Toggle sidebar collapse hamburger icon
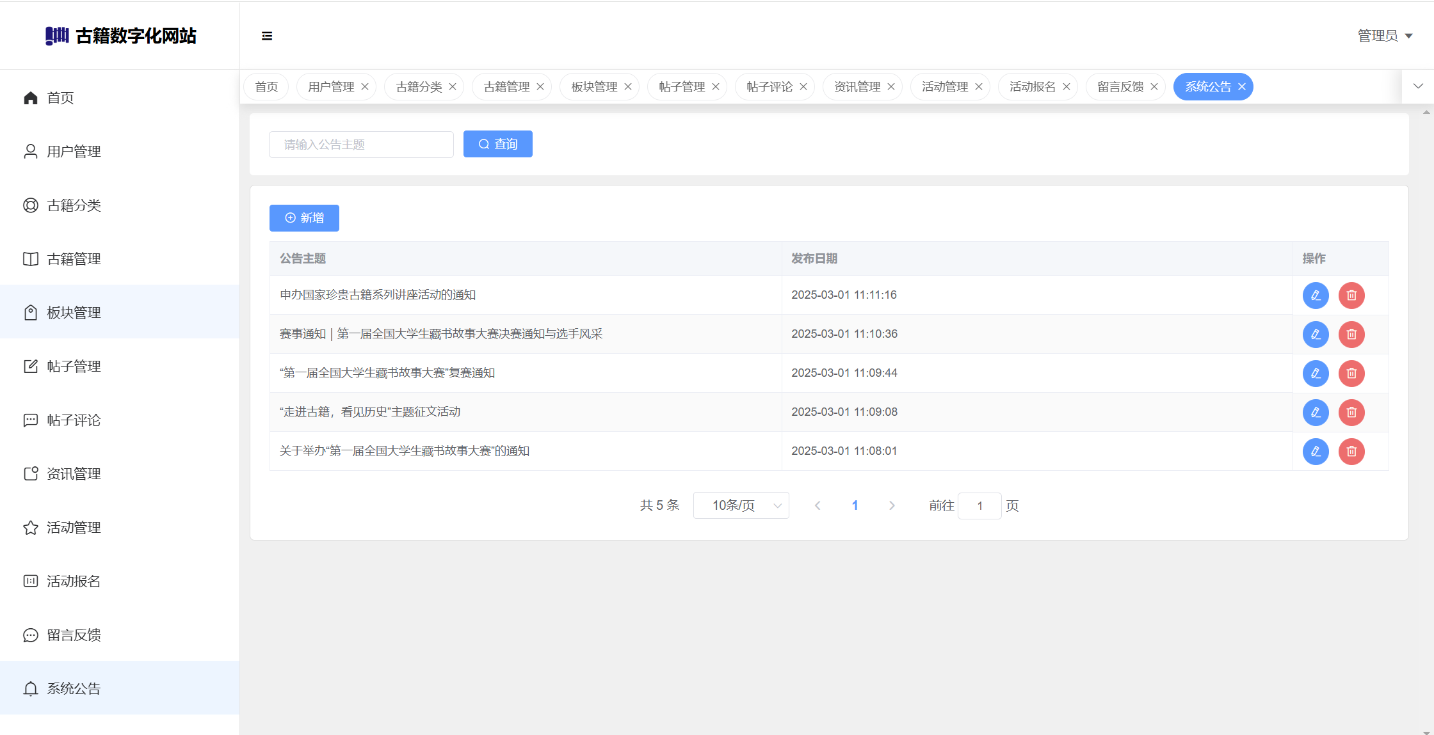The width and height of the screenshot is (1434, 735). [x=267, y=36]
